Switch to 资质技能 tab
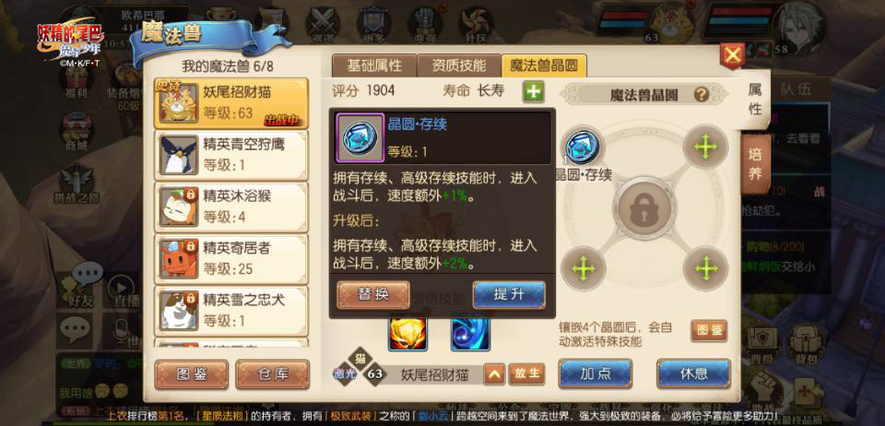 pyautogui.click(x=459, y=66)
